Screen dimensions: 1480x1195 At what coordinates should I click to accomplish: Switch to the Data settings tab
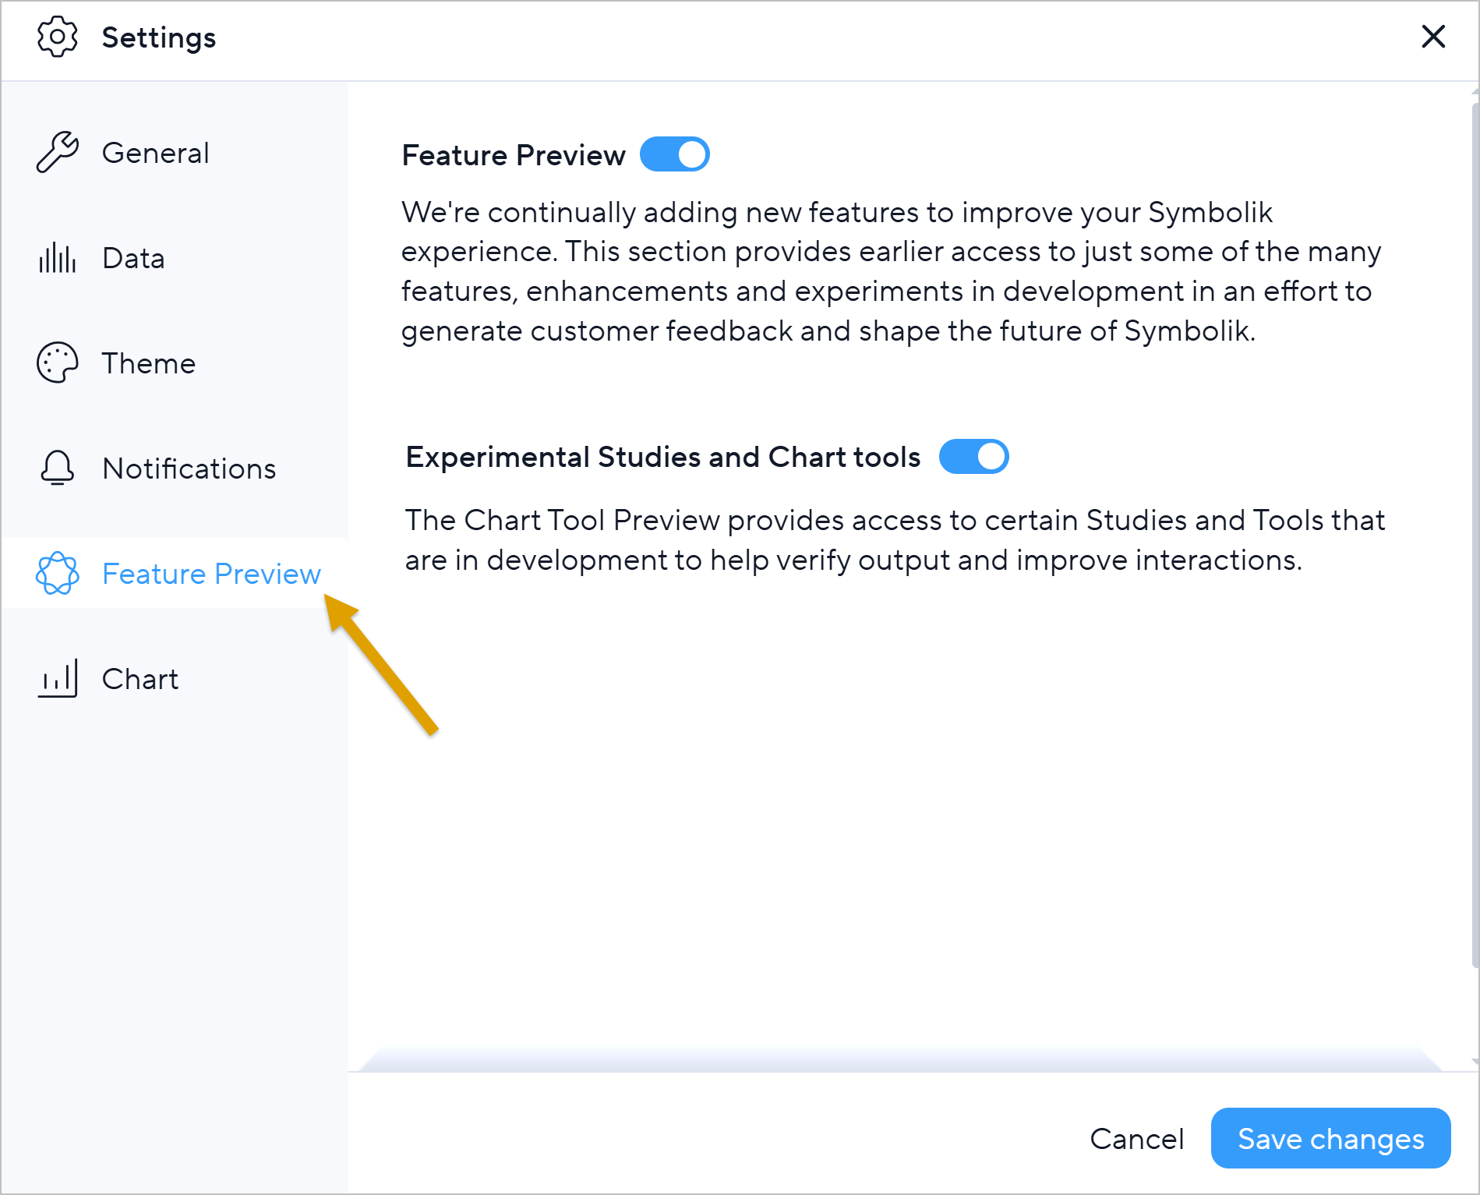tap(133, 258)
